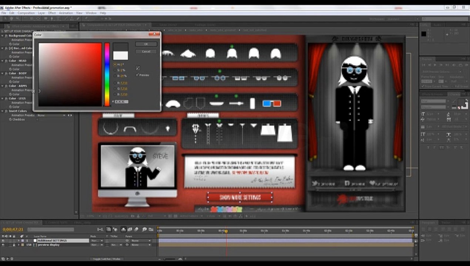Expand the preview display layer
The height and width of the screenshot is (266, 470).
[19, 245]
